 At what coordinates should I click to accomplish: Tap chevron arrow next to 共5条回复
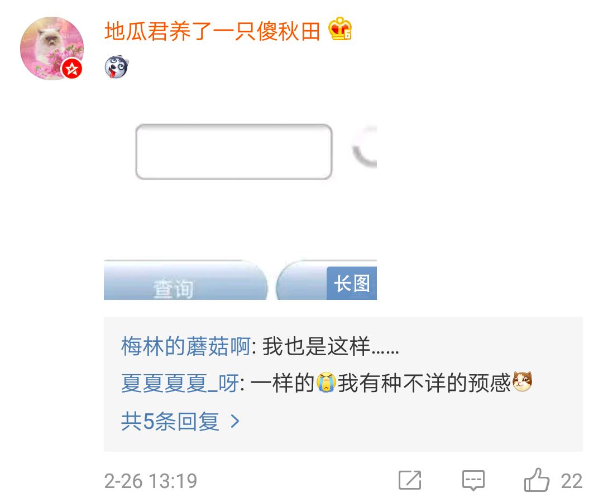pos(234,421)
